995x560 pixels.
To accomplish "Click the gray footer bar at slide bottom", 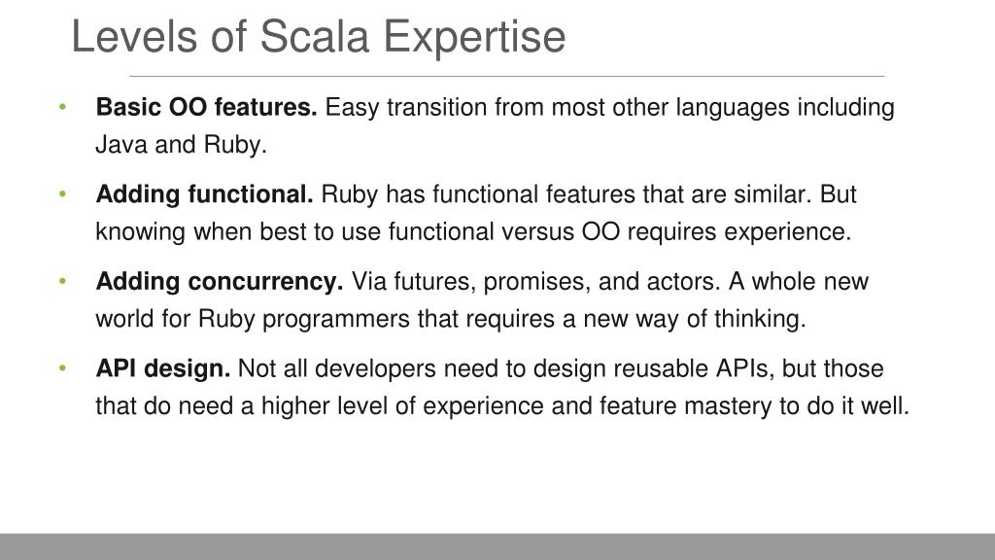I will (497, 546).
